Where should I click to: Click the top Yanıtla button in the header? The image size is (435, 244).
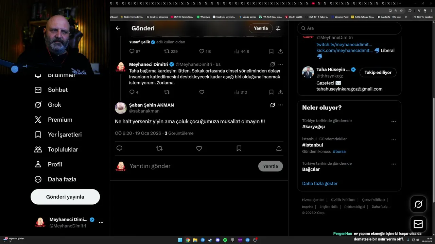pyautogui.click(x=261, y=28)
